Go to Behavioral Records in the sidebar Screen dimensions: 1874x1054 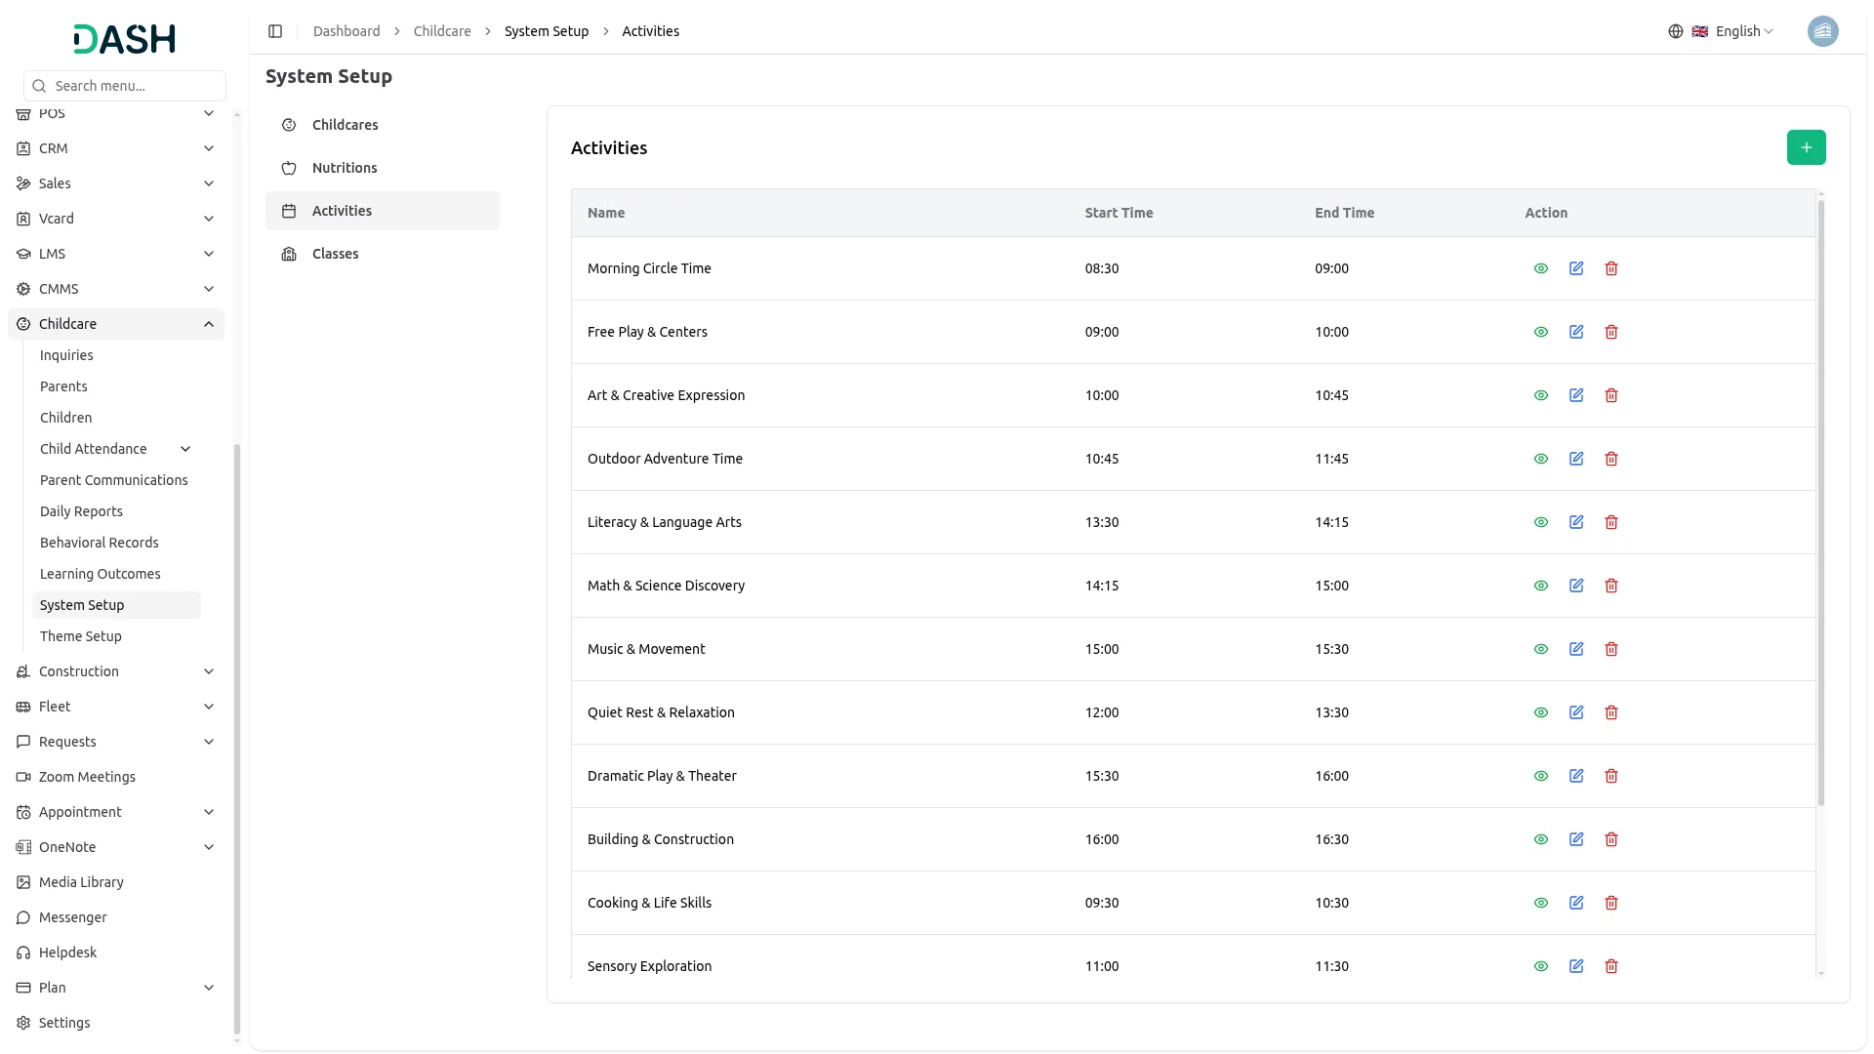click(99, 543)
